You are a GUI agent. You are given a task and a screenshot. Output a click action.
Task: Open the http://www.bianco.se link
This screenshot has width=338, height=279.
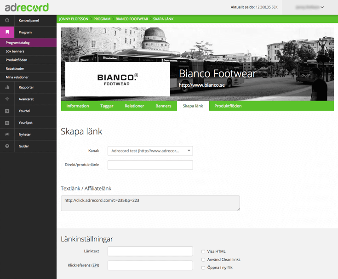[x=202, y=85]
